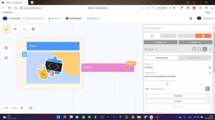Viewport: 215px width, 120px height.
Task: Click the browser address bar
Action: click(33, 8)
